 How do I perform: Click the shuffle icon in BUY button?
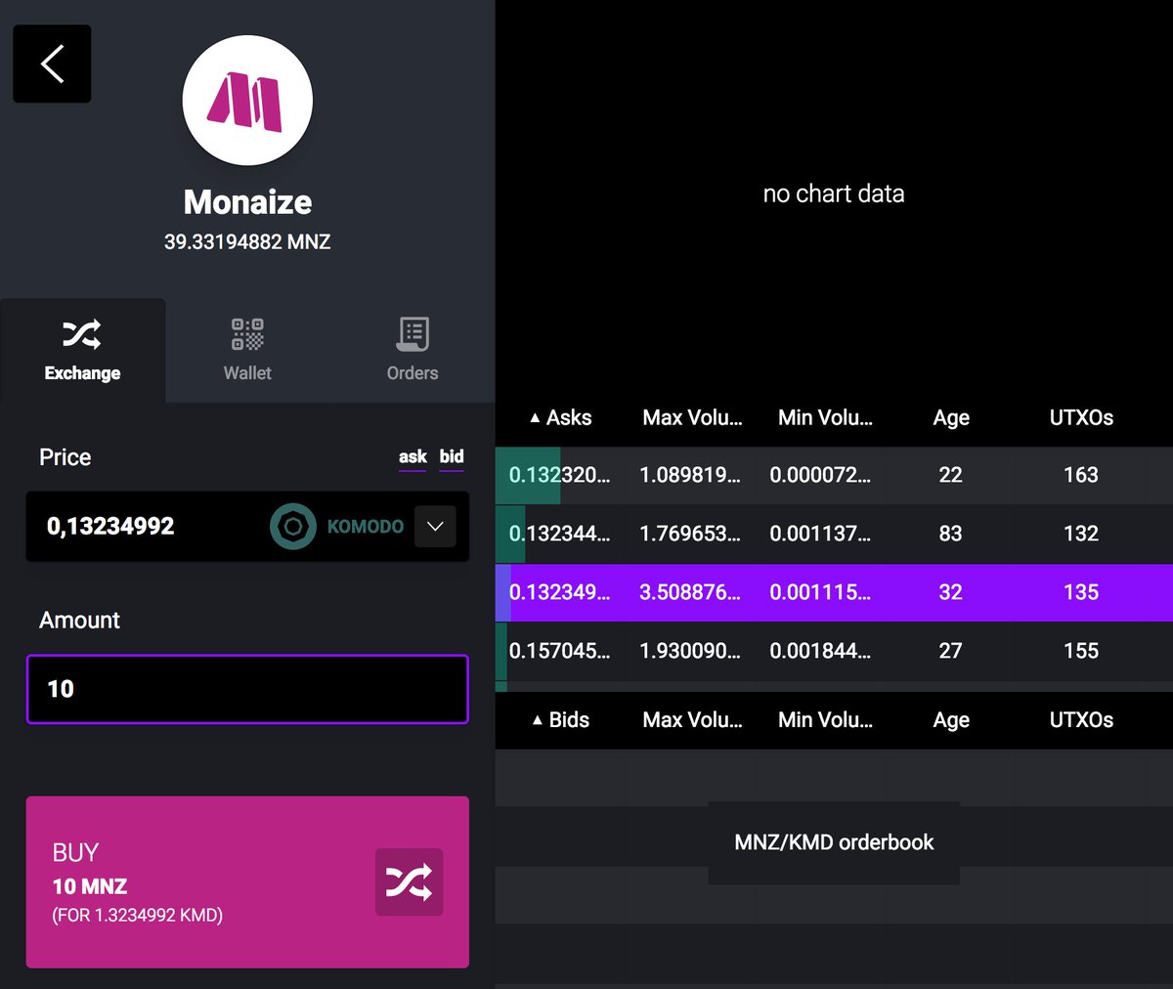[x=409, y=882]
